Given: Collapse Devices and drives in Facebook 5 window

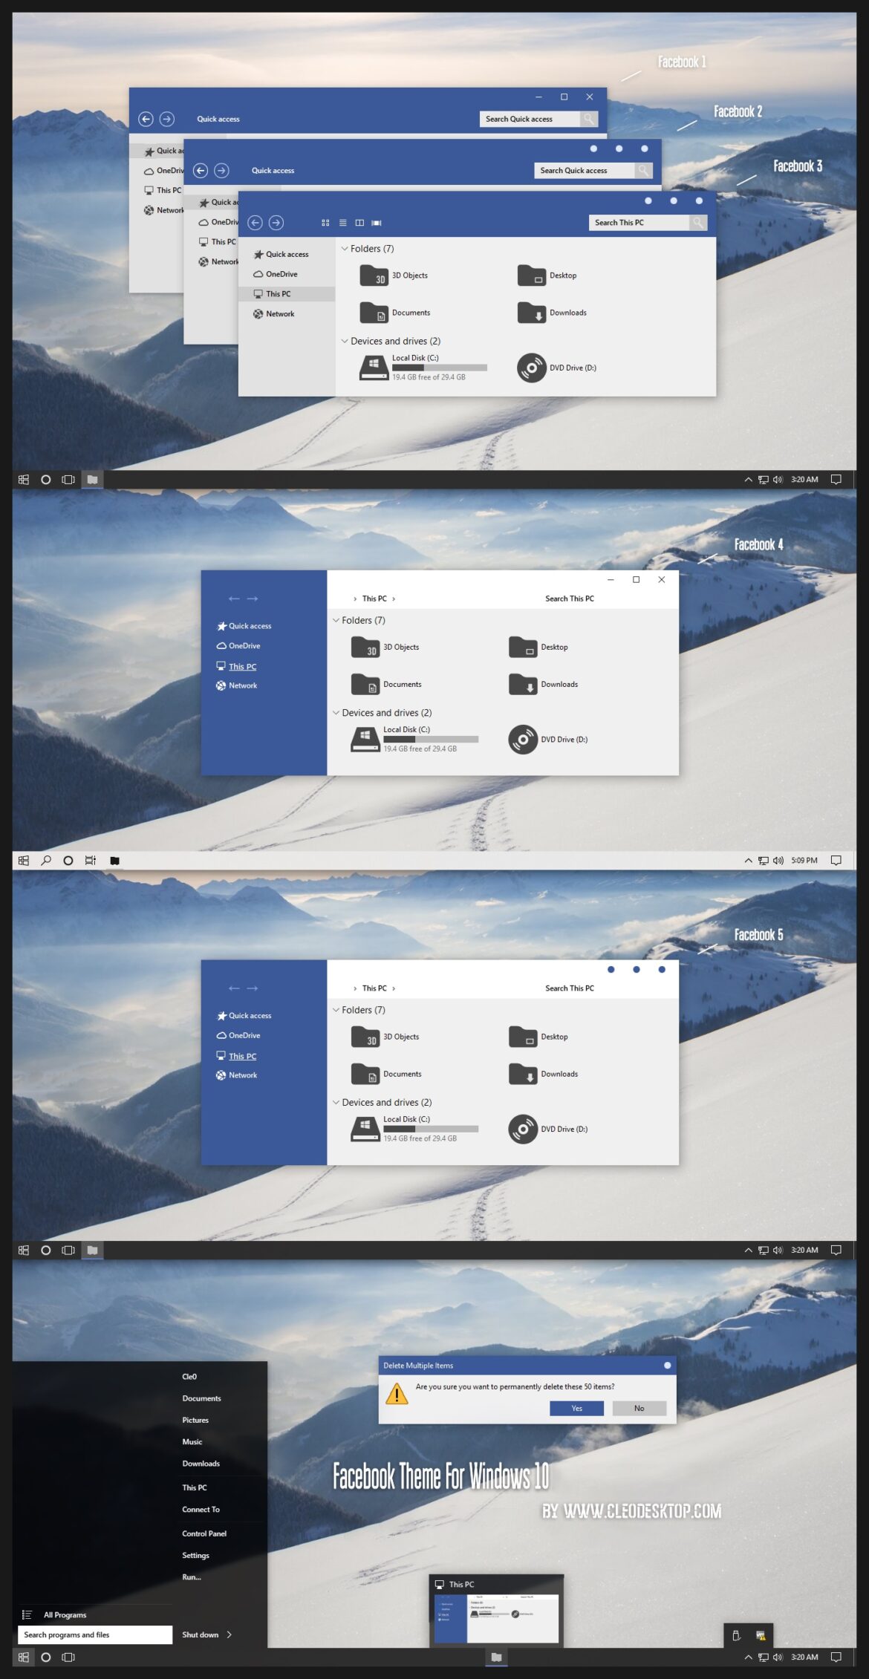Looking at the screenshot, I should point(336,1102).
